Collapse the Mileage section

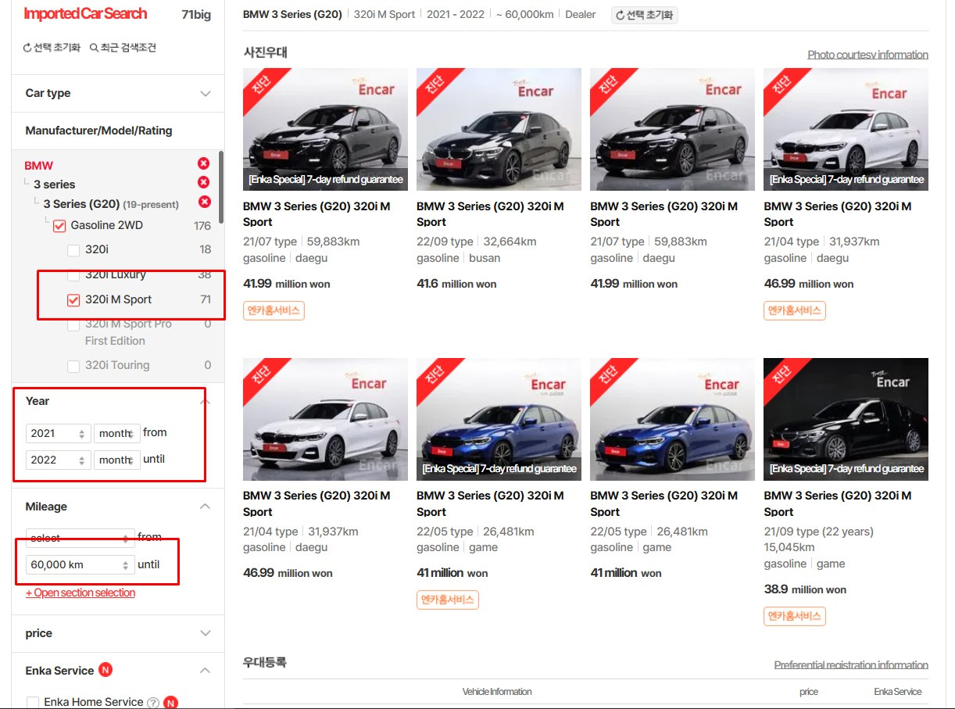pyautogui.click(x=205, y=507)
